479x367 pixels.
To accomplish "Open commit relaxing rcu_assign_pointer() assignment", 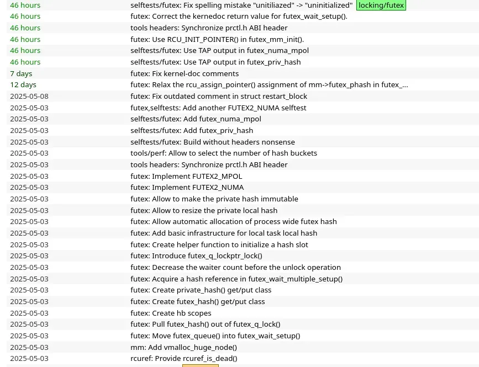I will point(269,85).
